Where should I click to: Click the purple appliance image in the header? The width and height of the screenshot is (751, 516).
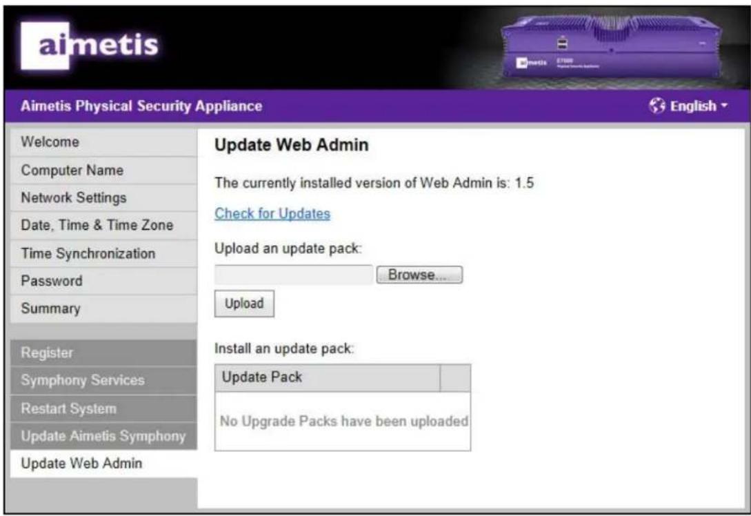coord(612,46)
